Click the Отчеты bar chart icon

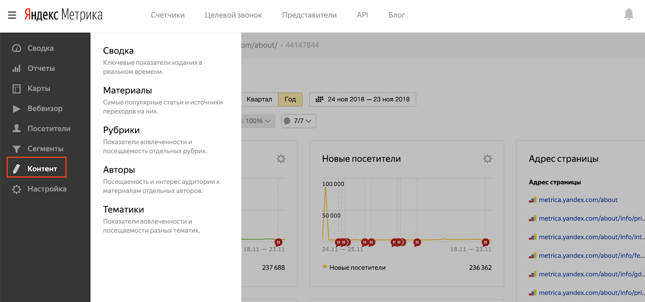coord(17,69)
